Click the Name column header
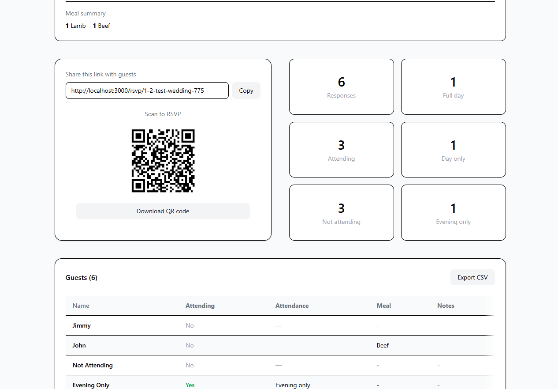Viewport: 558px width, 389px height. tap(81, 306)
